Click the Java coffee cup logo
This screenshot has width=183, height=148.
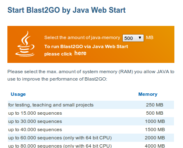click(25, 44)
